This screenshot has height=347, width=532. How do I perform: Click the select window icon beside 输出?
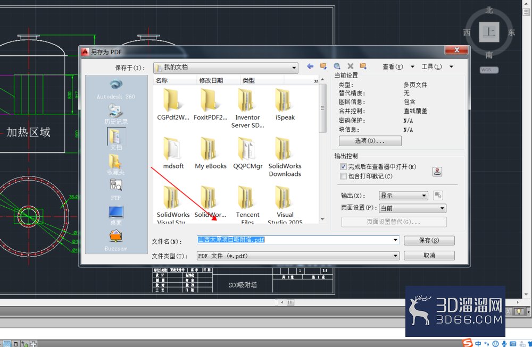tap(438, 195)
